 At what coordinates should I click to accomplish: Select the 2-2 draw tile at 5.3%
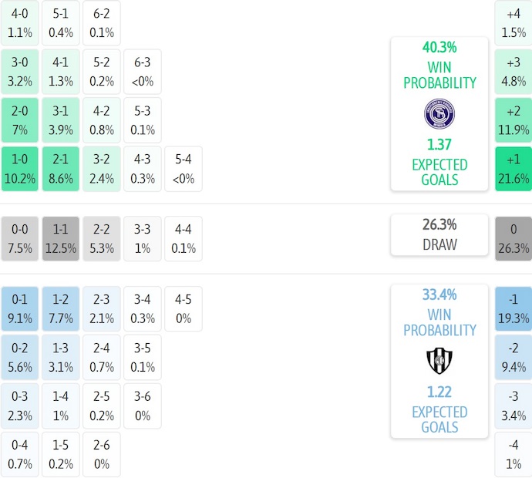101,238
